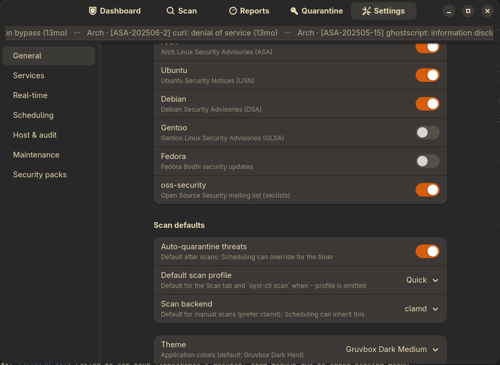Open Scheduling settings section
The image size is (500, 365).
coord(49,115)
